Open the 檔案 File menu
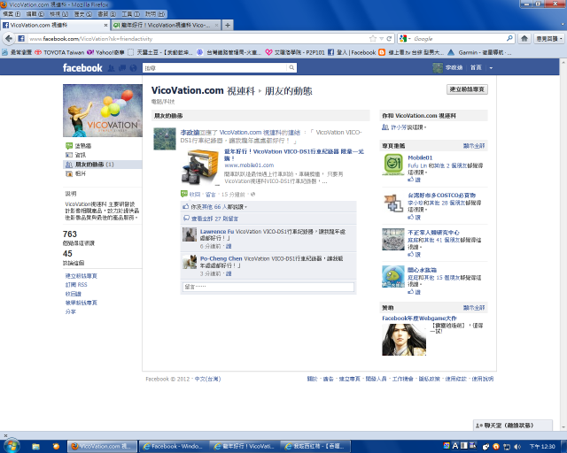 (12, 14)
